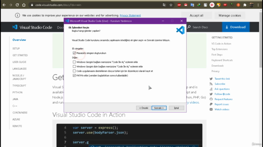Viewport: 263px width, 147px height.
Task: Jump to Top Extensions section
Action: point(219,49)
